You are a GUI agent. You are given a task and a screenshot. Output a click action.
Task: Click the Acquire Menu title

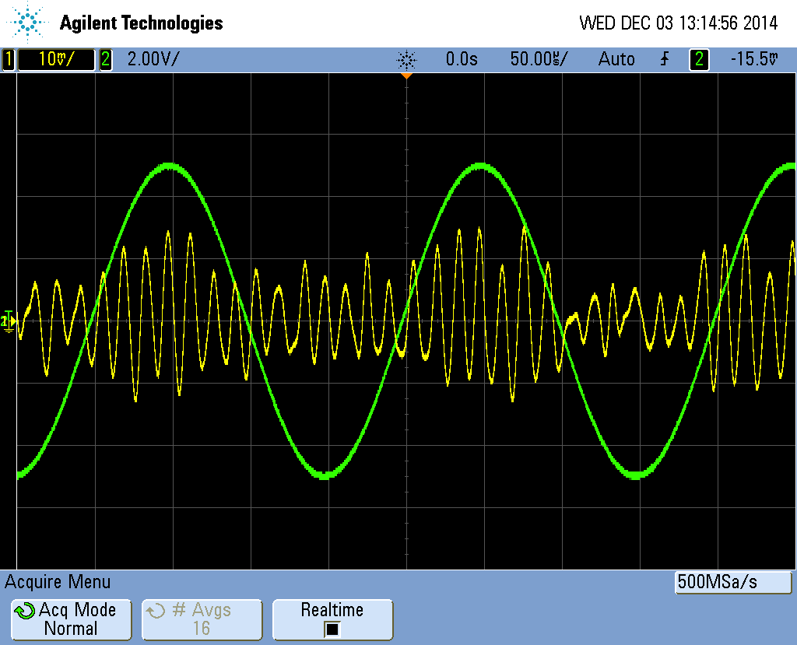pos(58,582)
